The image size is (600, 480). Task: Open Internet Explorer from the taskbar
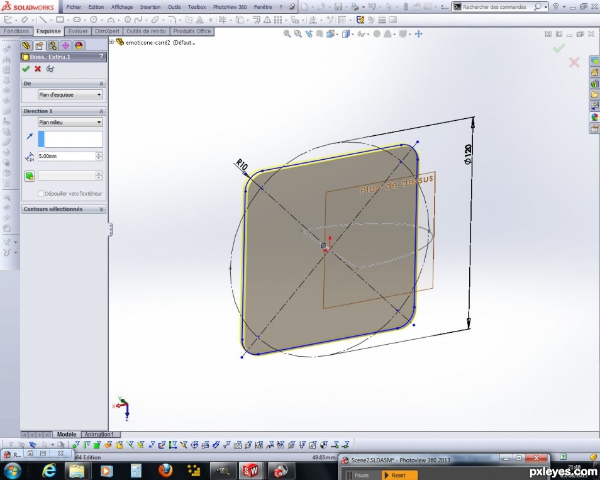[x=49, y=470]
